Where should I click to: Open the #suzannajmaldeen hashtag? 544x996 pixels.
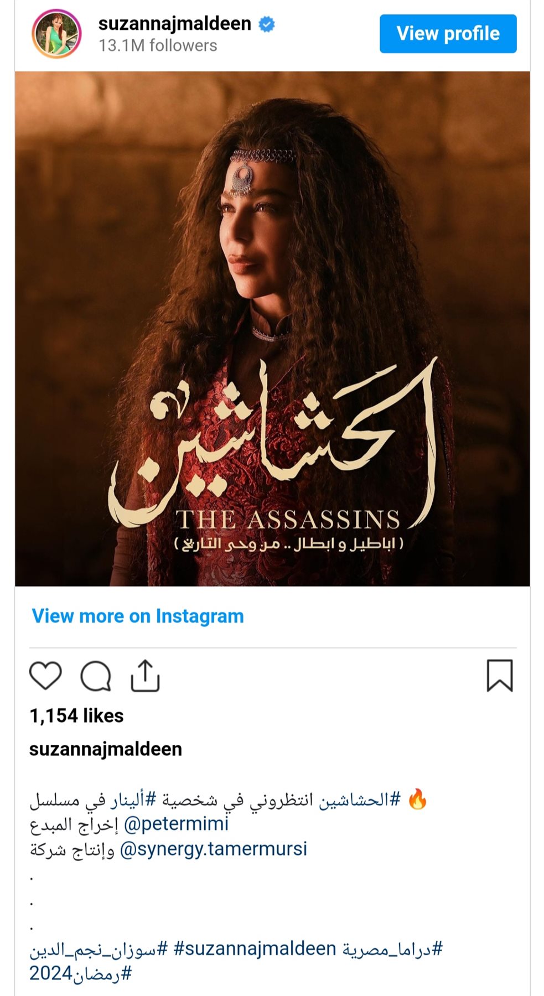tap(255, 949)
